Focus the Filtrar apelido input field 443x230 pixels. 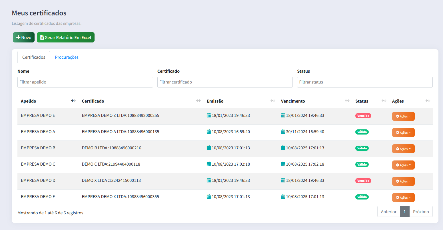(x=85, y=82)
